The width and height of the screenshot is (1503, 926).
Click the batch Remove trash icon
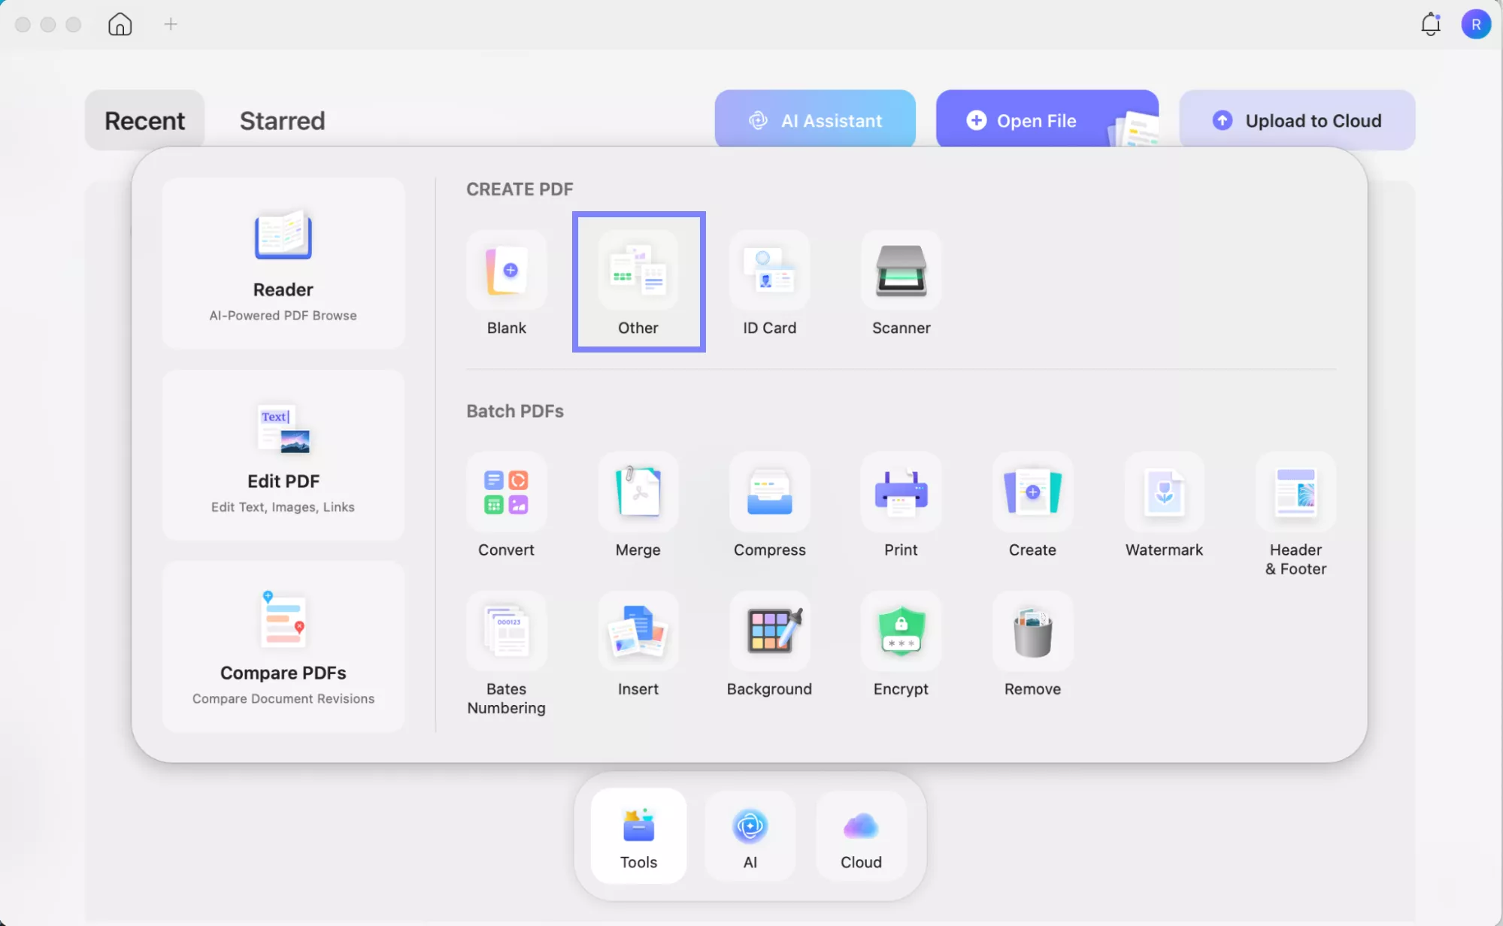click(x=1032, y=631)
